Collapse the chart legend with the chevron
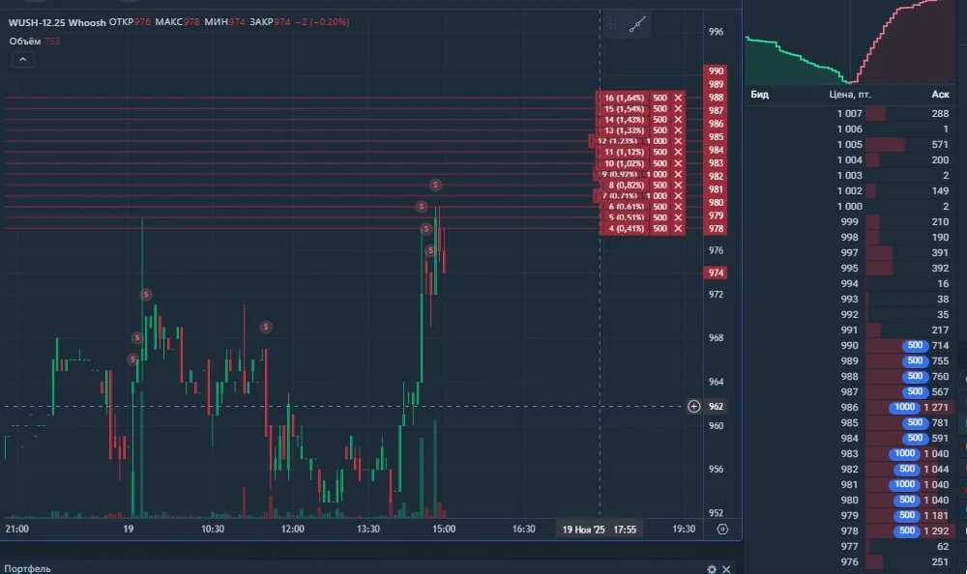The height and width of the screenshot is (574, 967). (x=23, y=59)
